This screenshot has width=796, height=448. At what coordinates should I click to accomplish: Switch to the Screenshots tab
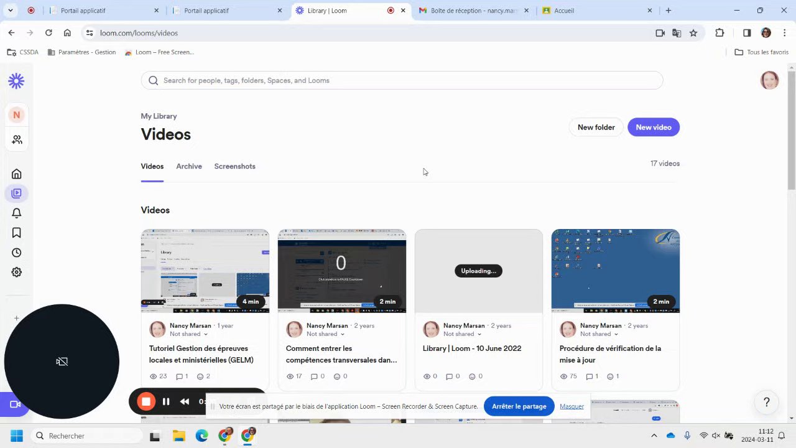tap(234, 166)
